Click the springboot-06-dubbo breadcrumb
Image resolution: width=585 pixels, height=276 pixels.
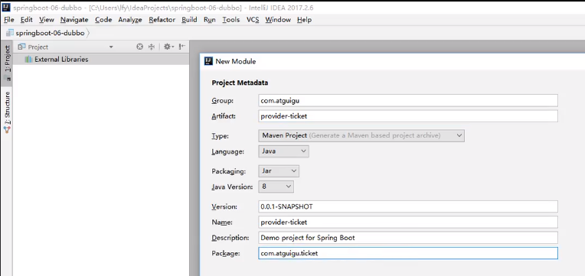[50, 33]
